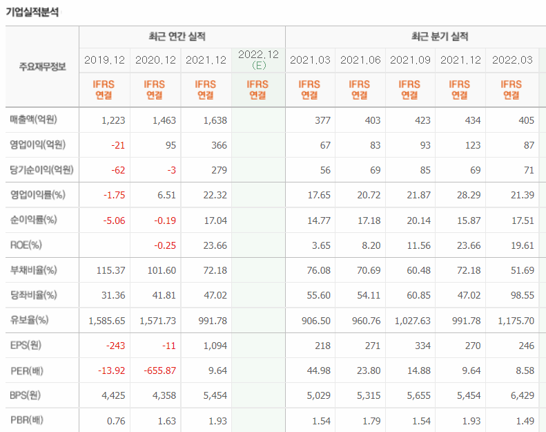Select reserve ratio value 1,585.65
Screen dimensions: 546x432
pyautogui.click(x=107, y=321)
